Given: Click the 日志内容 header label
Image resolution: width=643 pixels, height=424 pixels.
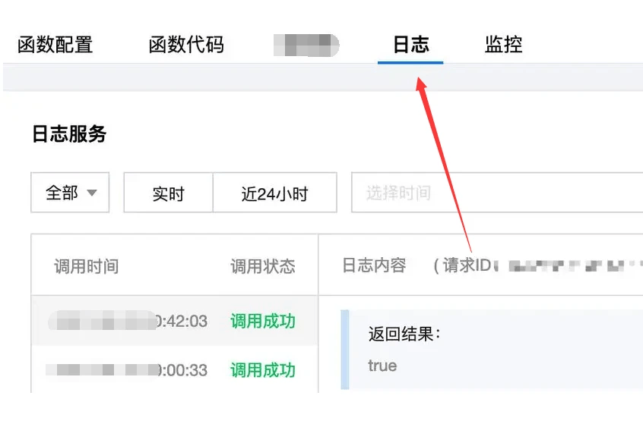Looking at the screenshot, I should click(374, 265).
